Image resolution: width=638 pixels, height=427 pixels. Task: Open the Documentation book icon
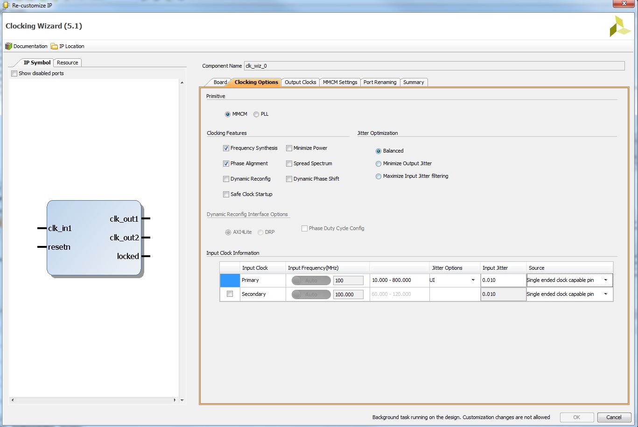[x=8, y=46]
